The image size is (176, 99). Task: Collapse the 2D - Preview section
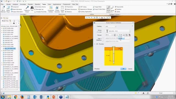pyautogui.click(x=95, y=44)
